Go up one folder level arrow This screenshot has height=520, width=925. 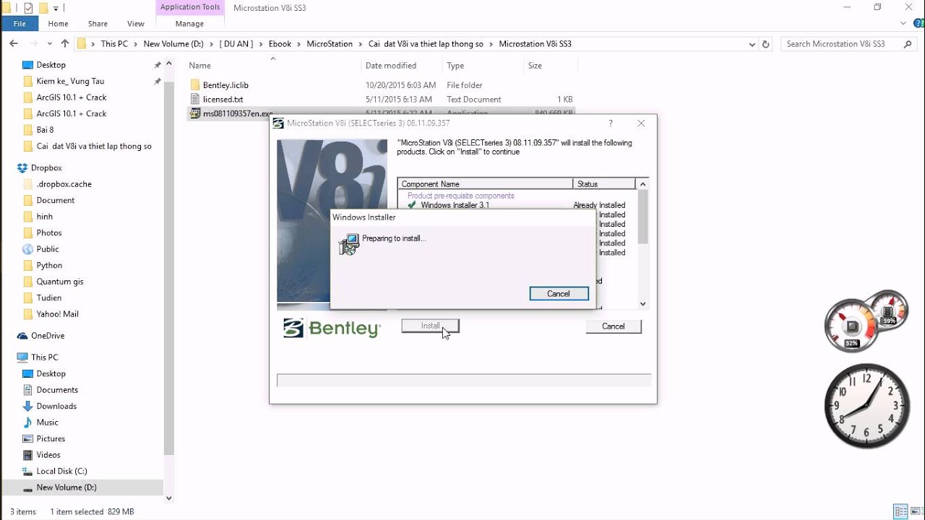click(64, 44)
